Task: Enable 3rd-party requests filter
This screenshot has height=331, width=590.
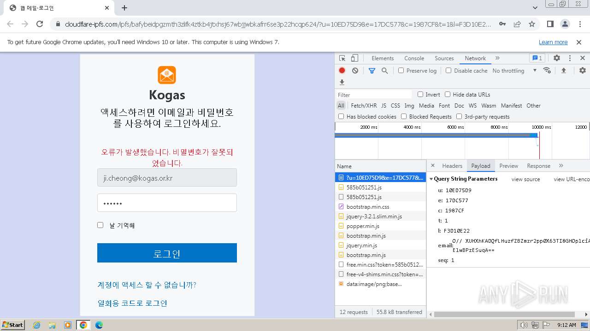Action: click(459, 116)
